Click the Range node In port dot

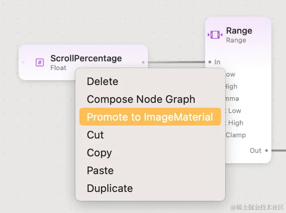point(209,62)
